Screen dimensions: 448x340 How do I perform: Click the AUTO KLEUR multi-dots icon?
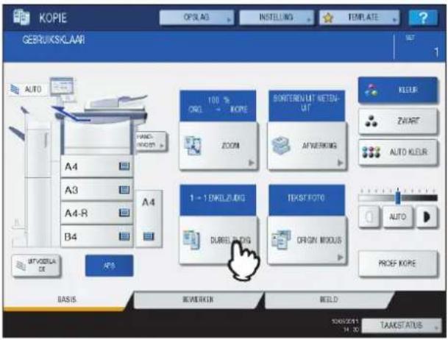point(371,152)
